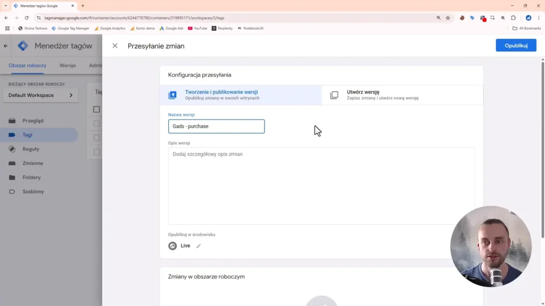Open the Extensions puzzle icon

514,18
